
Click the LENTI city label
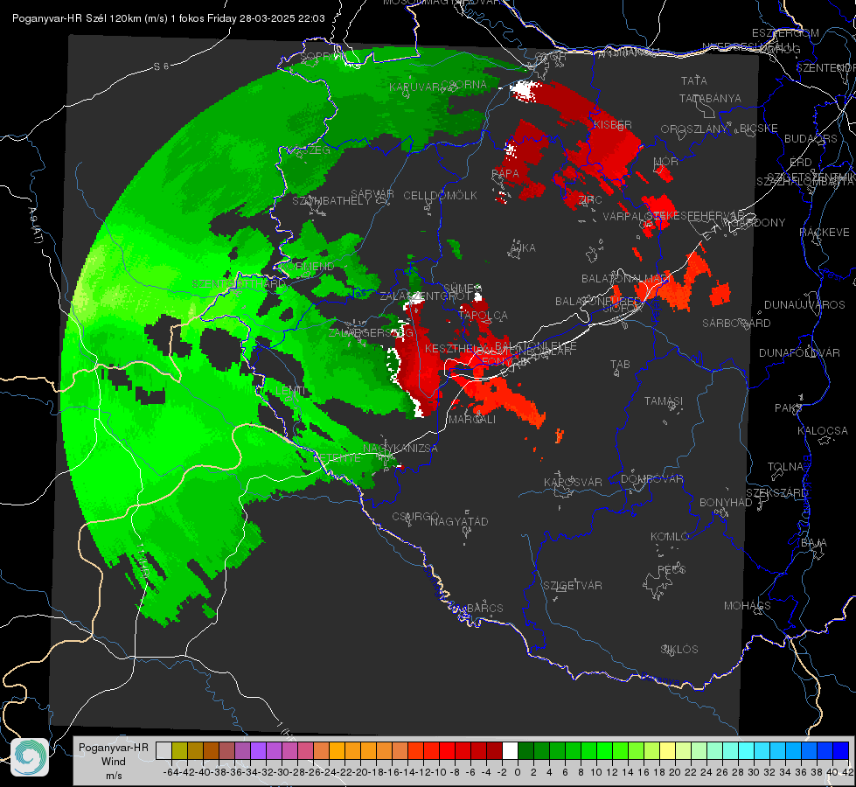(x=290, y=391)
